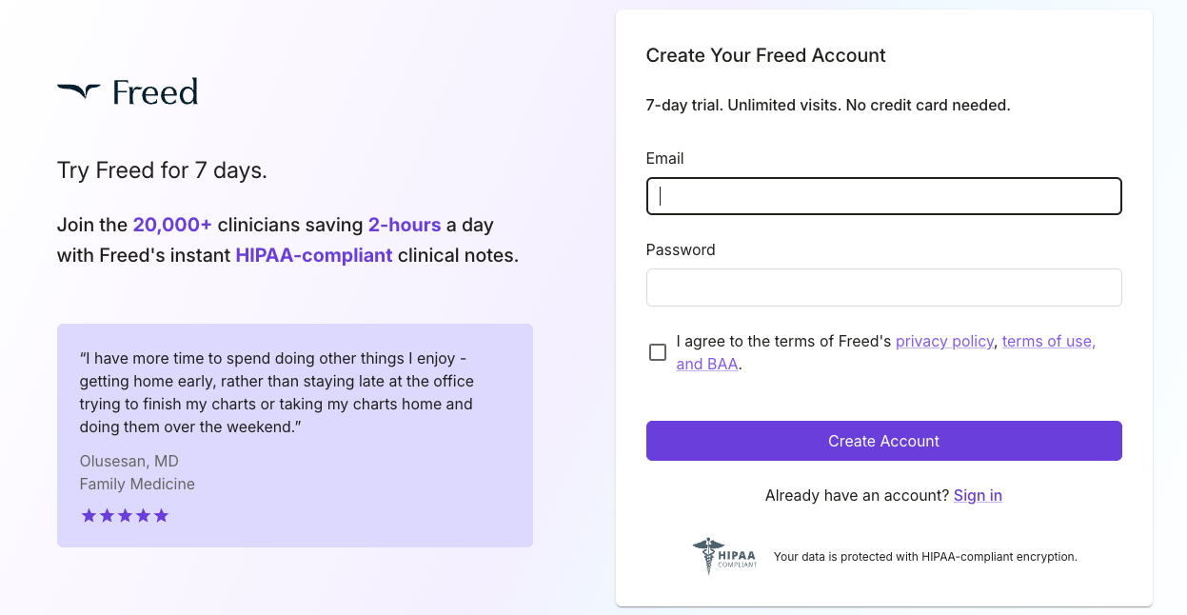The height and width of the screenshot is (615, 1187).
Task: Click inside the Email input field
Action: coord(883,195)
